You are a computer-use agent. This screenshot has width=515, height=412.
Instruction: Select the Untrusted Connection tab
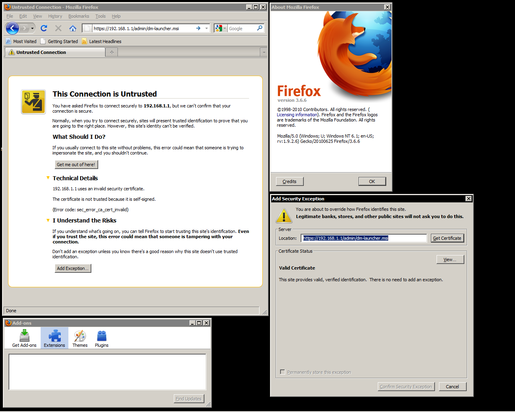[x=55, y=52]
